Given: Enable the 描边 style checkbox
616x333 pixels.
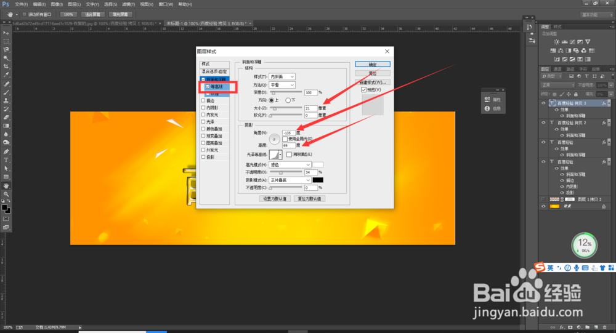Looking at the screenshot, I should [203, 100].
